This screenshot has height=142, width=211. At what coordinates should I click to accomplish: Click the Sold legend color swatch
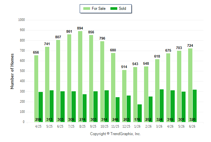click(114, 9)
